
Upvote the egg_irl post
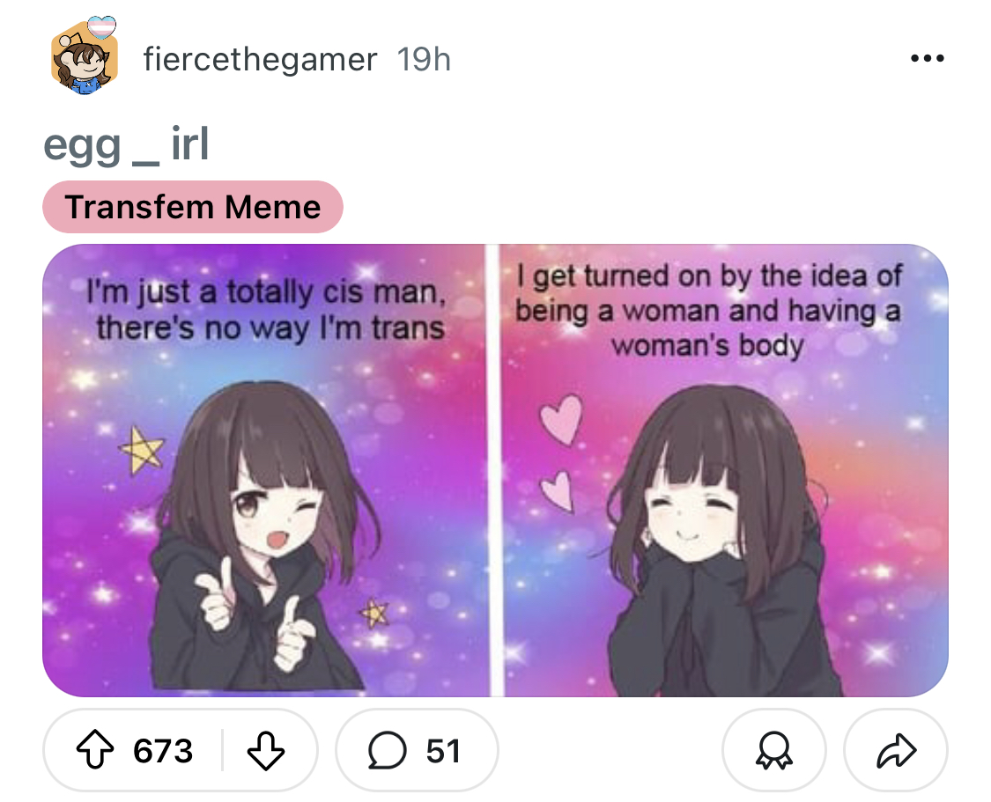click(95, 749)
